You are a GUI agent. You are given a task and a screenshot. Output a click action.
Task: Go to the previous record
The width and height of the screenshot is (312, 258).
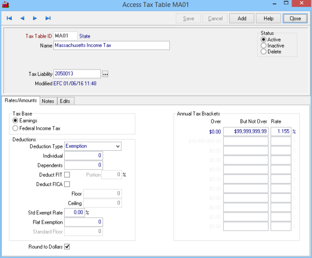tap(22, 18)
